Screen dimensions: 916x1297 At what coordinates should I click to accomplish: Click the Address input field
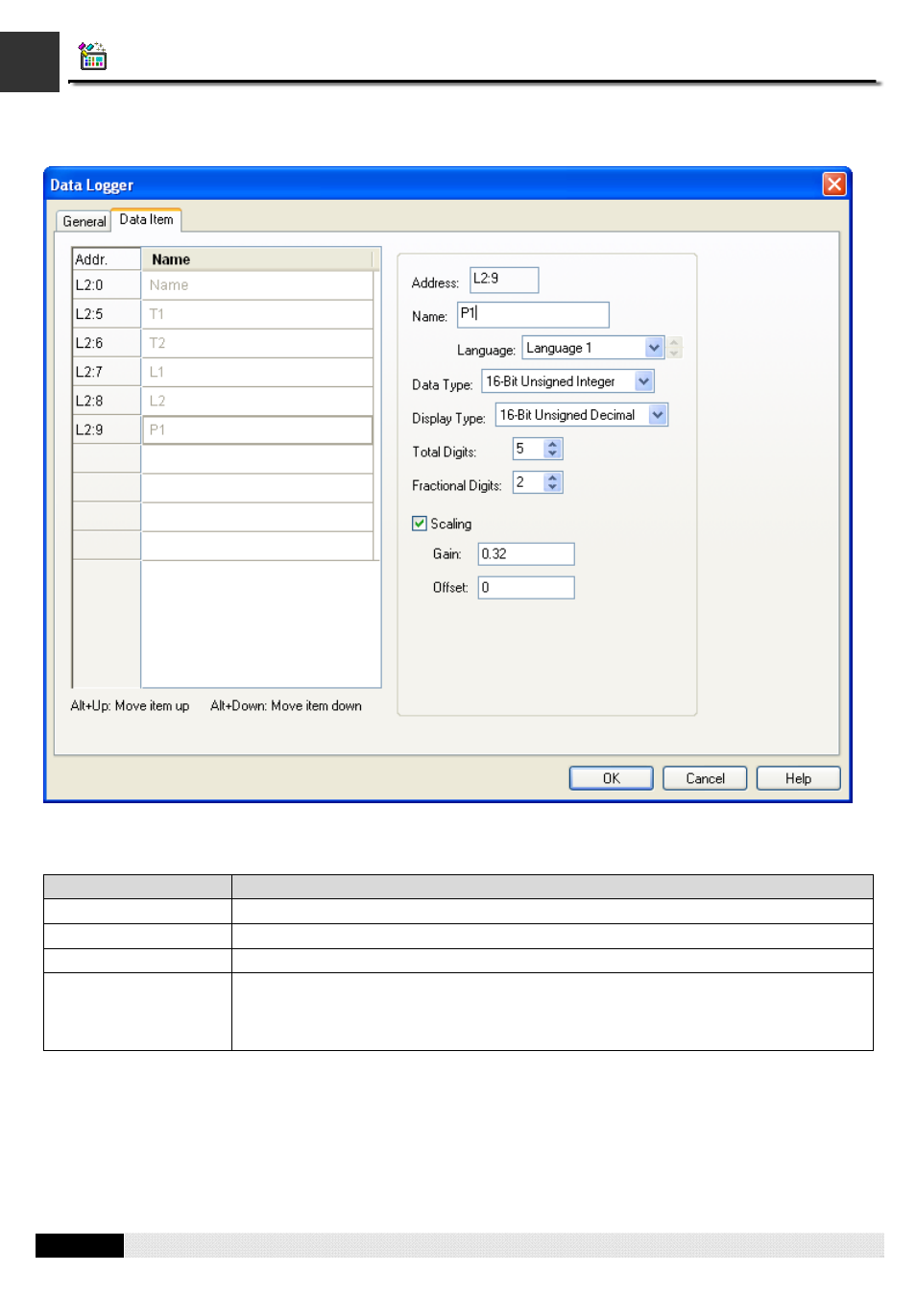504,280
